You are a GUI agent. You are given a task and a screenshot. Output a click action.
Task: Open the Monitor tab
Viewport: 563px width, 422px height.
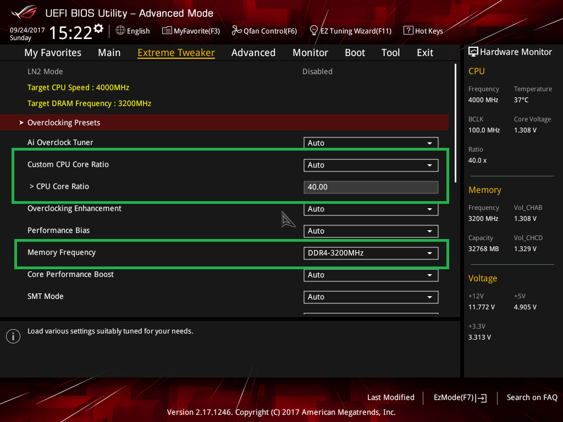pos(310,53)
